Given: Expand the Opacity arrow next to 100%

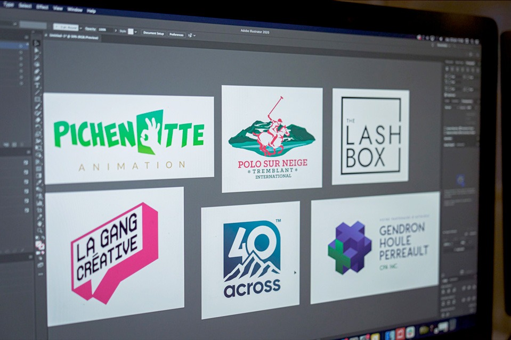Looking at the screenshot, I should (115, 30).
